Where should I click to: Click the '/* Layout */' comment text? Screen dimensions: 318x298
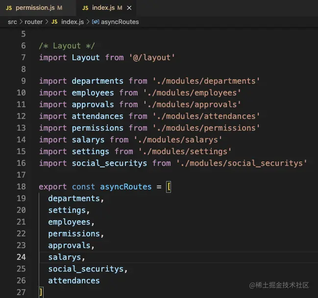pyautogui.click(x=67, y=46)
